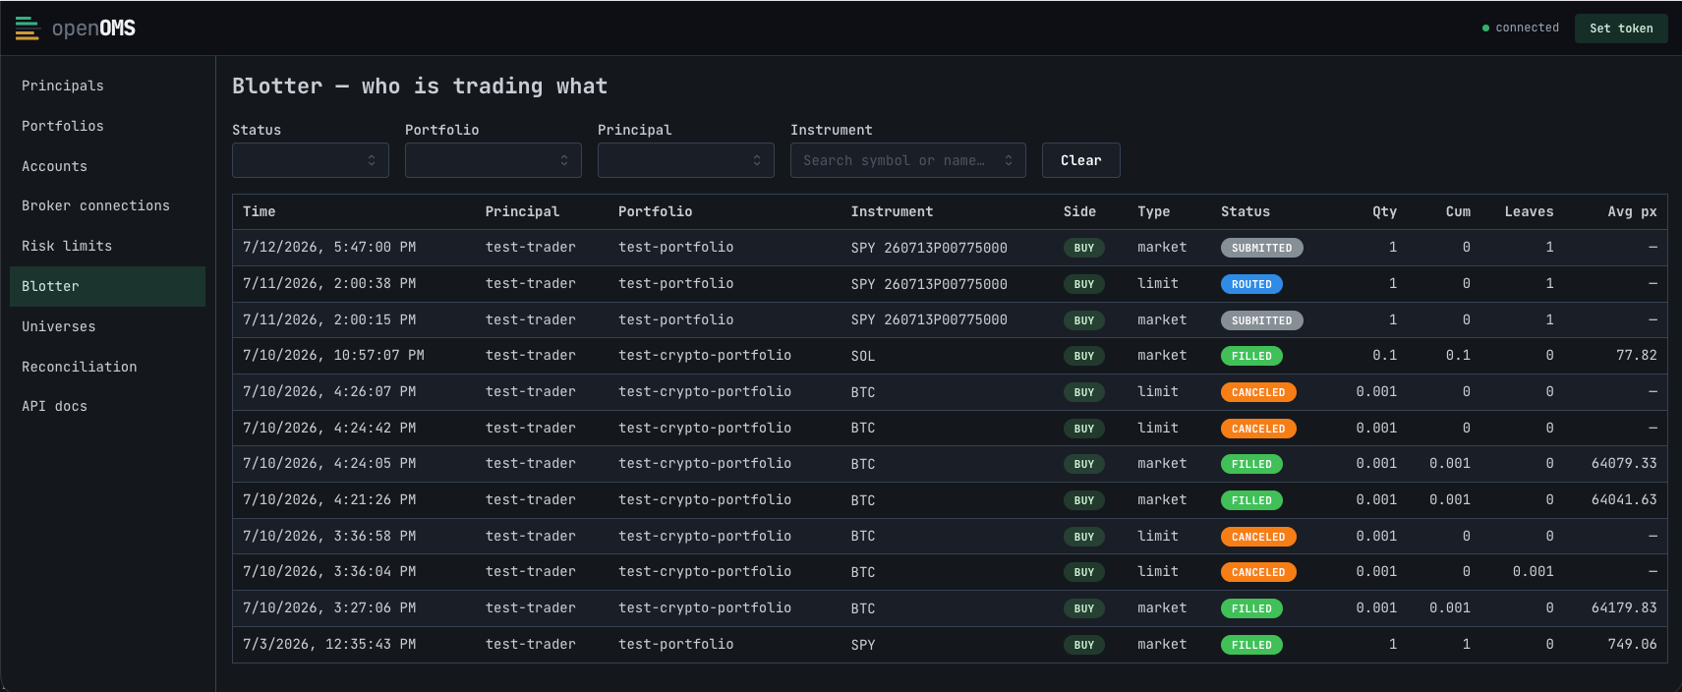Click the Qty column header

tap(1384, 211)
